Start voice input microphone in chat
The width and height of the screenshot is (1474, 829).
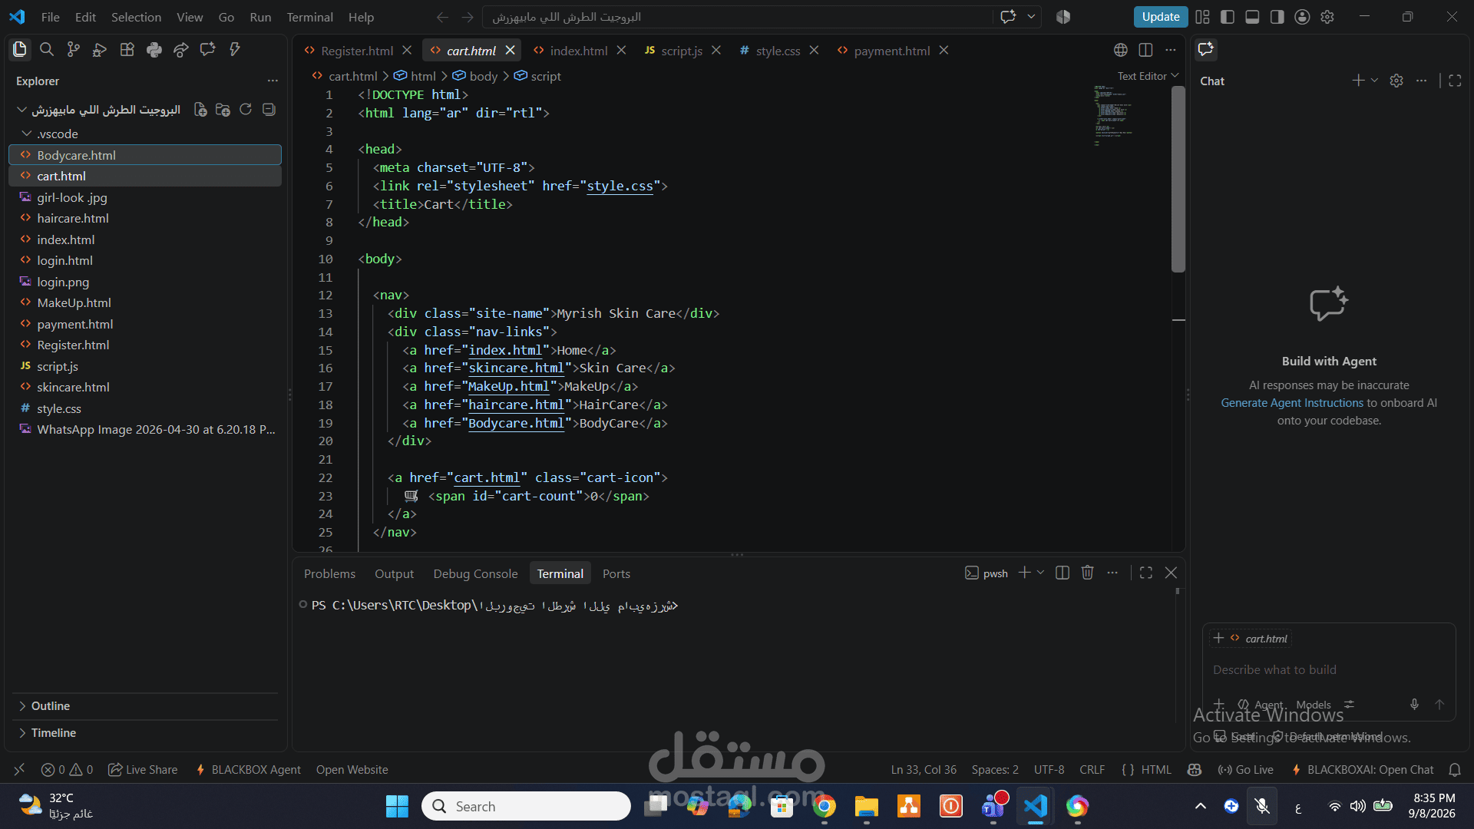coord(1414,705)
